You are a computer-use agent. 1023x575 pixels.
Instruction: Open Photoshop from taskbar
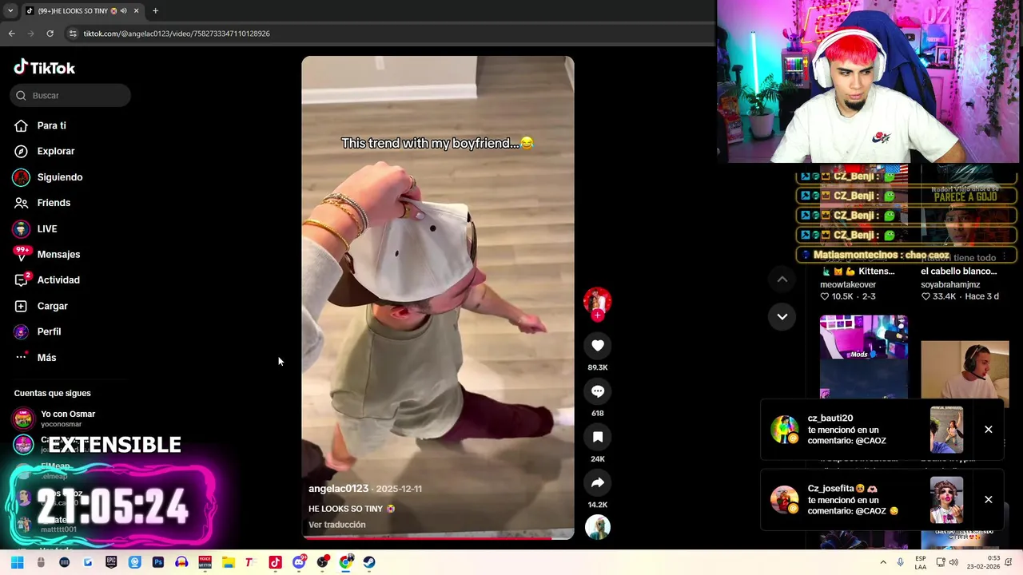158,562
